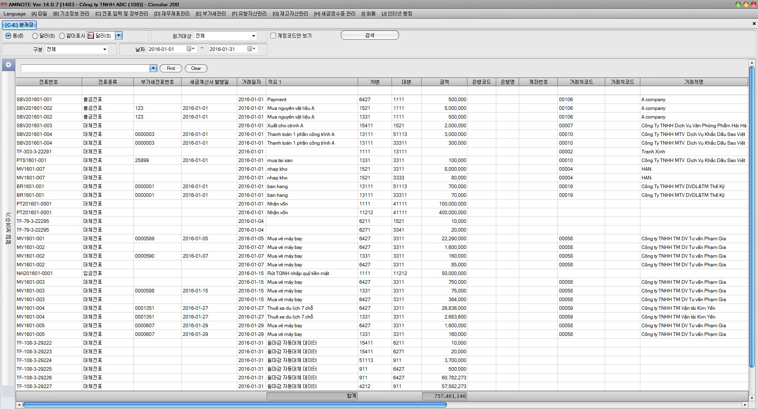Expand the 원가대상 dropdown

(x=253, y=36)
